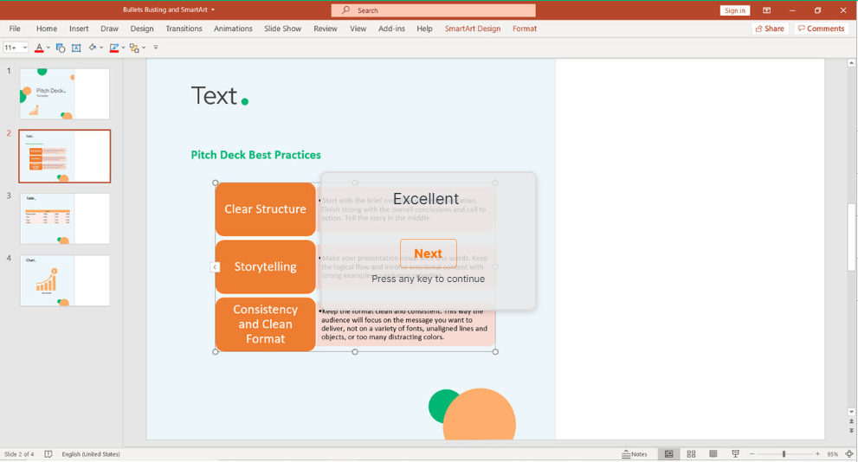Screen dimensions: 858x462
Task: Switch to the Review tab
Action: [x=326, y=29]
